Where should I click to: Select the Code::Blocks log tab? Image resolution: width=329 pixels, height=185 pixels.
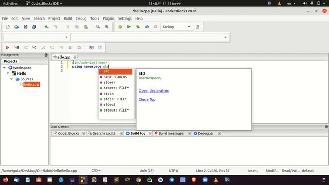[x=66, y=133]
